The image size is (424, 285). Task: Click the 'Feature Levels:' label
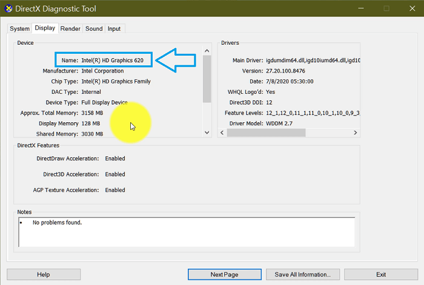click(243, 113)
